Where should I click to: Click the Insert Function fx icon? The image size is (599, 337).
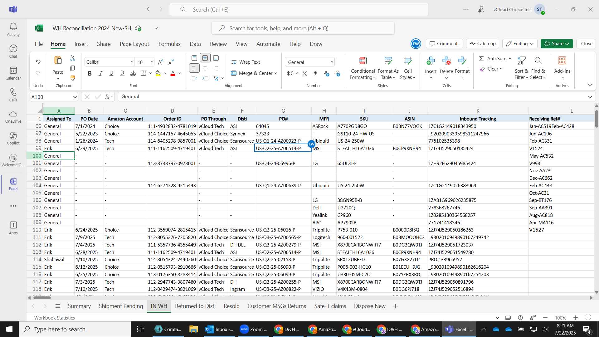tap(107, 97)
